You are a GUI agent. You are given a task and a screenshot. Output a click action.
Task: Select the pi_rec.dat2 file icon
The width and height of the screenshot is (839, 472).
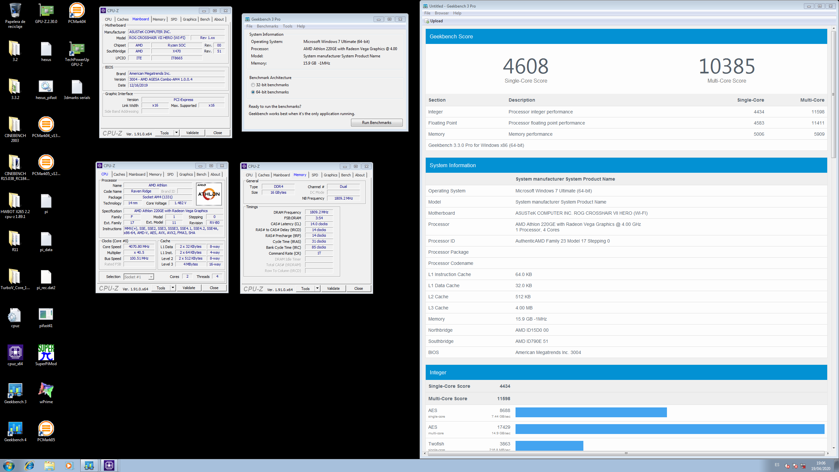click(x=46, y=279)
